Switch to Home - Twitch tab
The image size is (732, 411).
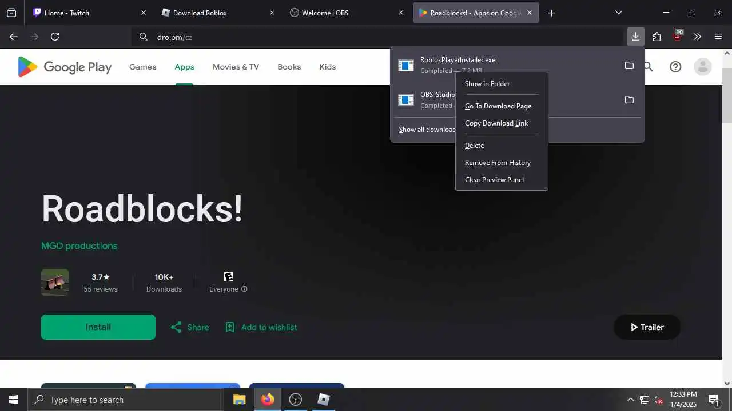tap(89, 13)
